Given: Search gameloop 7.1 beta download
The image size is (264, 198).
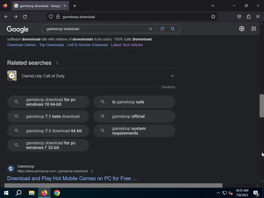Looking at the screenshot, I should click(48, 116).
